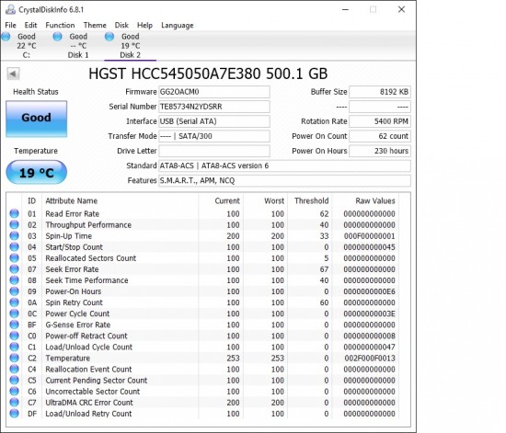
Task: Click the orb beside UltraDMA CRC Error Count
Action: point(14,402)
